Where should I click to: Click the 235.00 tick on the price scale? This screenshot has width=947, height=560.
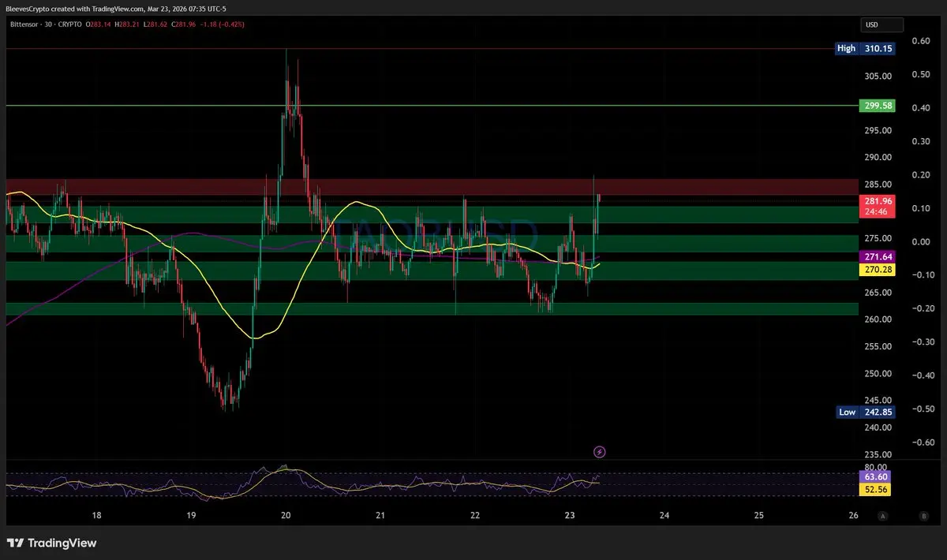(878, 455)
